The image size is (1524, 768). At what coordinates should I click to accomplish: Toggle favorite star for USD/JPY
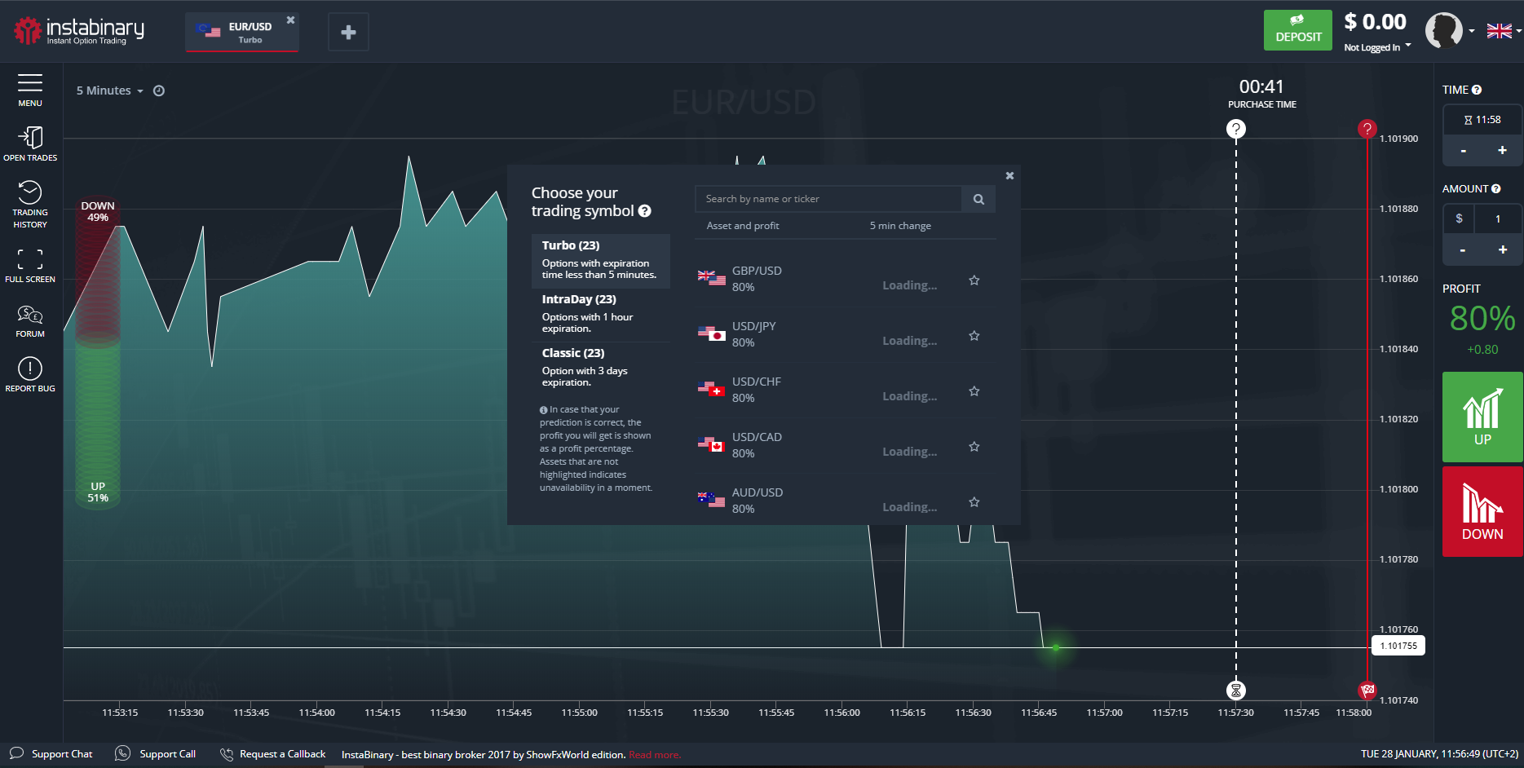click(x=974, y=336)
